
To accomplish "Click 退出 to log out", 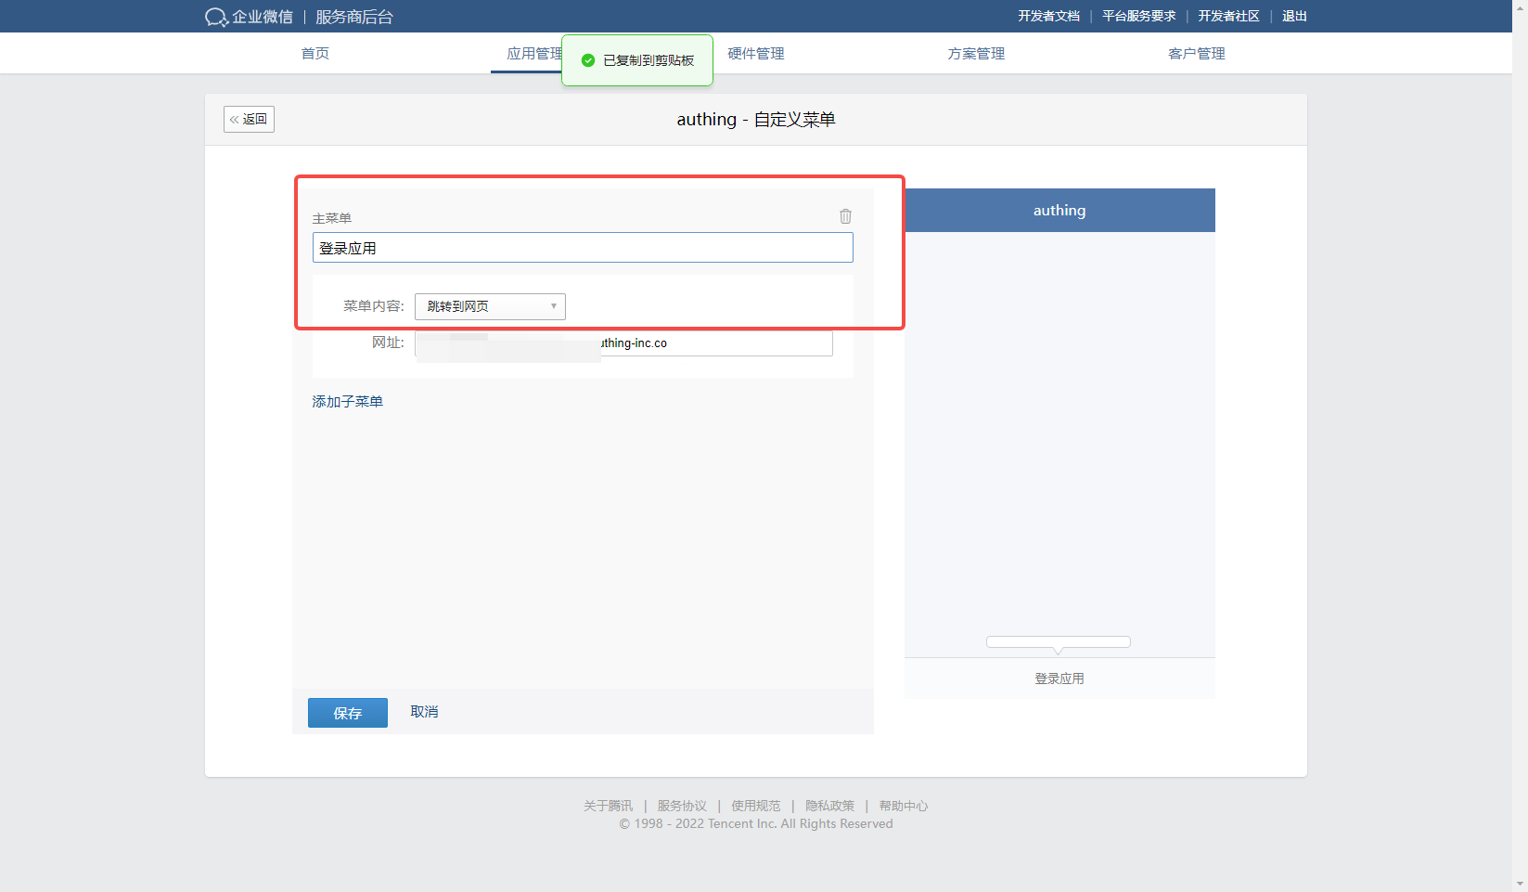I will [x=1294, y=16].
